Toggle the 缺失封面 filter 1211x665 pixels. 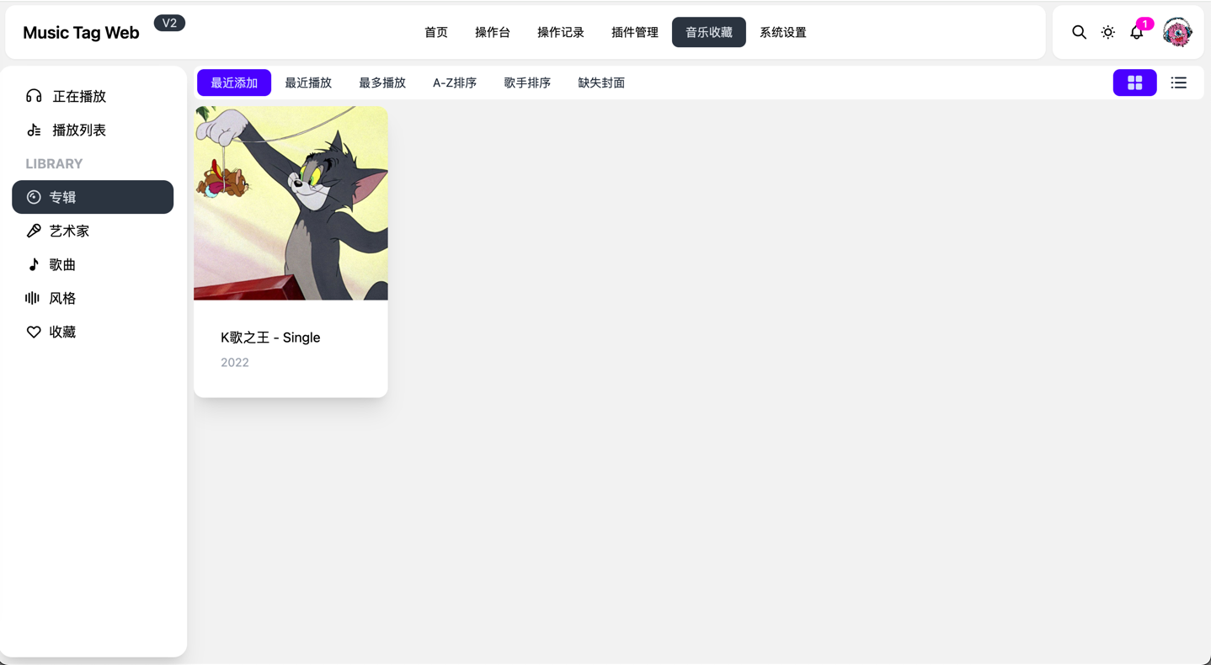[601, 82]
